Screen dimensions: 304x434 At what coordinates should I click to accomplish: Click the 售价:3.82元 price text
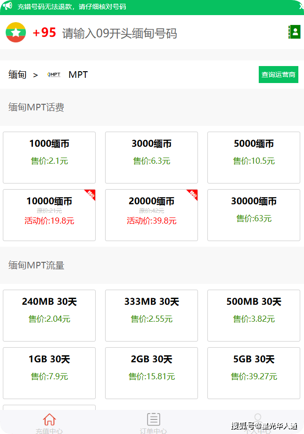(254, 319)
